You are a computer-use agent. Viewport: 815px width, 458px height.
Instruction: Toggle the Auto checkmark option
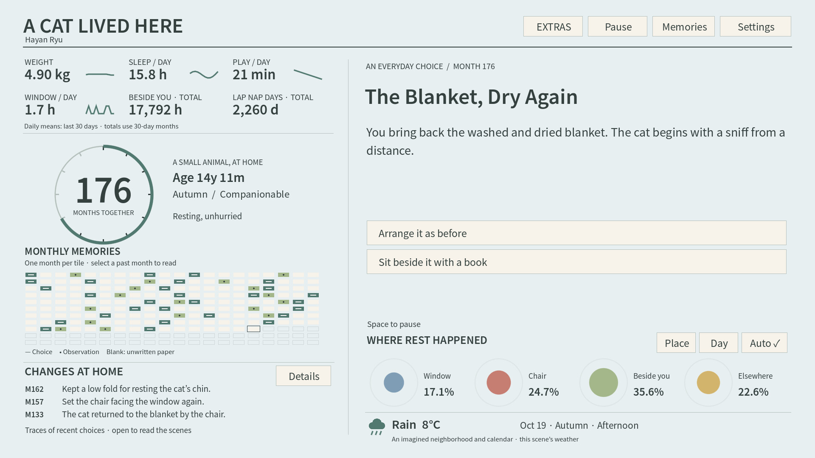(764, 343)
